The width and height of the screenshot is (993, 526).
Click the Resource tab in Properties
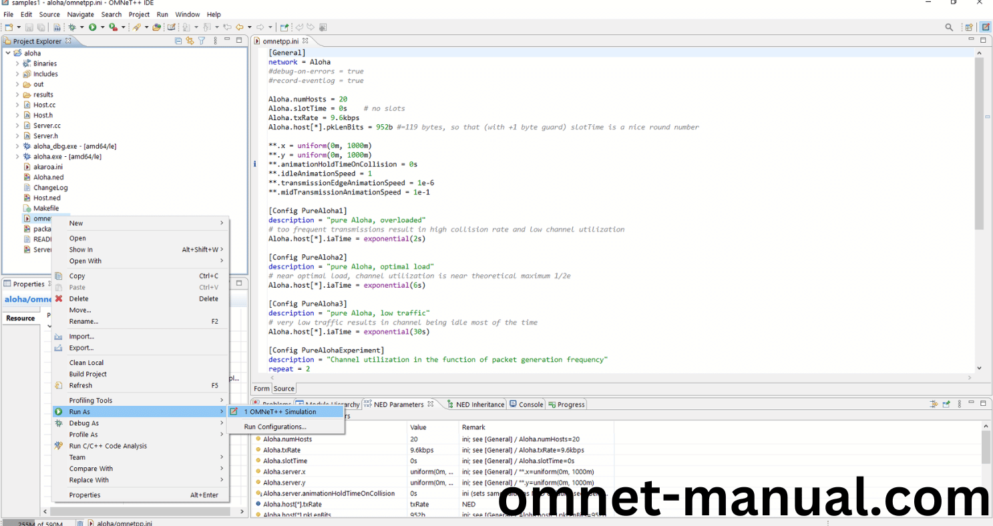(20, 318)
